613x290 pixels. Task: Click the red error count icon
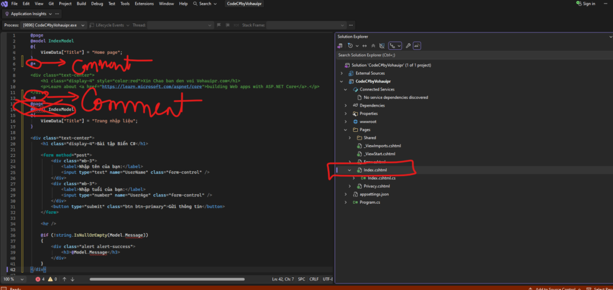[x=38, y=279]
